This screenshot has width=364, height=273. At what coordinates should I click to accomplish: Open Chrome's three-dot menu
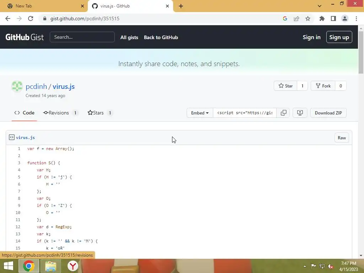coord(356,18)
